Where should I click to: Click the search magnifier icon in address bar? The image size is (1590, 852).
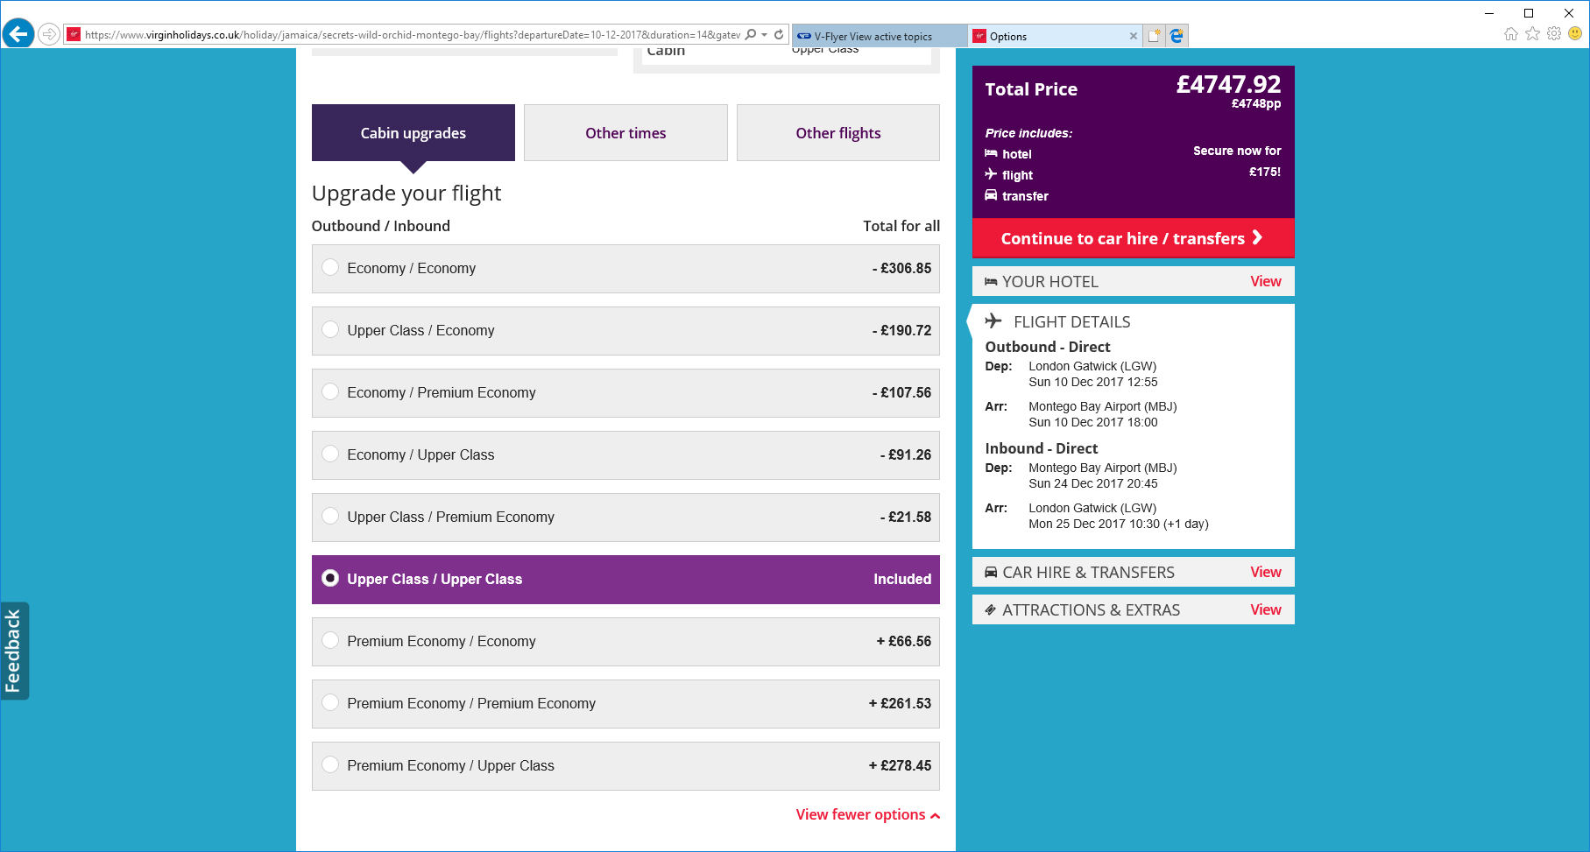coord(751,35)
